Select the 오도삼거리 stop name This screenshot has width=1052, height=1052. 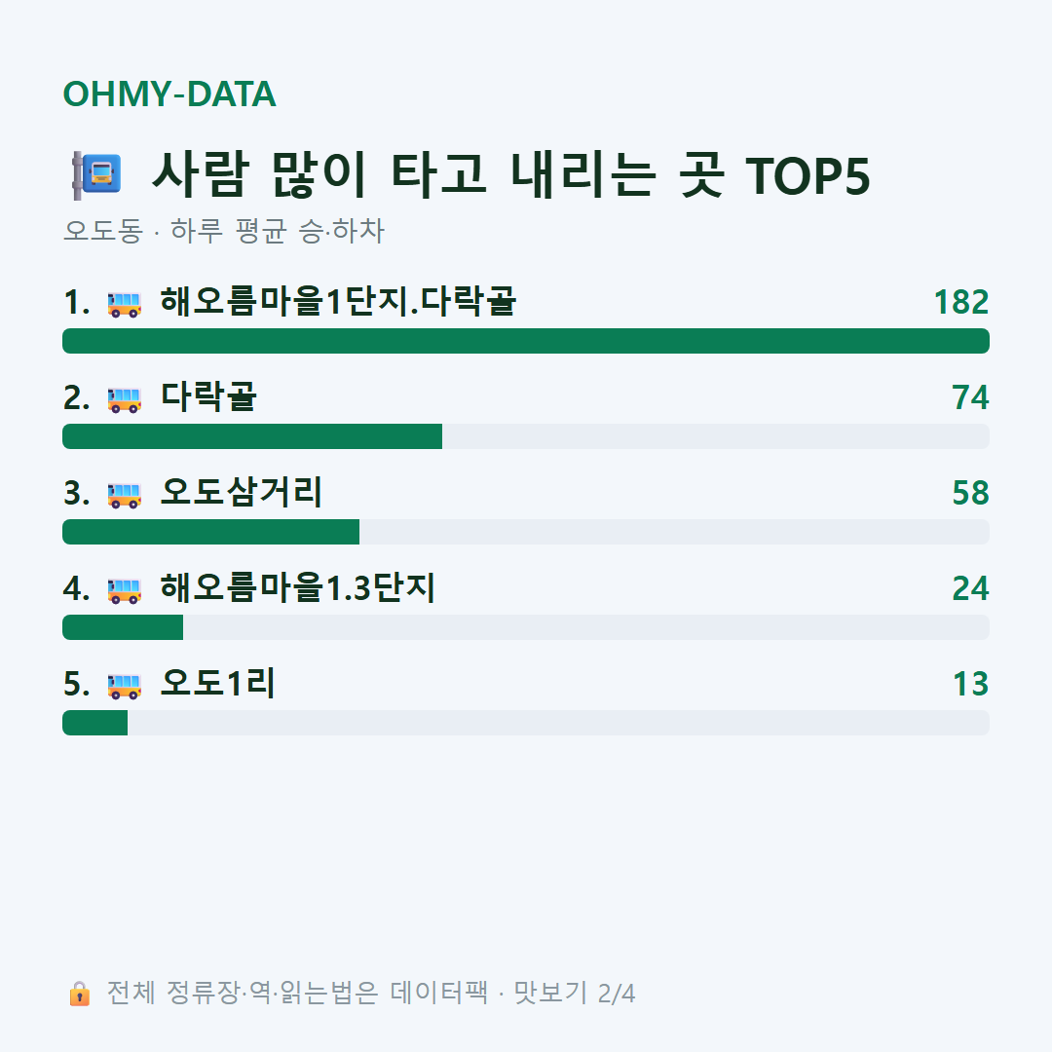pos(242,492)
